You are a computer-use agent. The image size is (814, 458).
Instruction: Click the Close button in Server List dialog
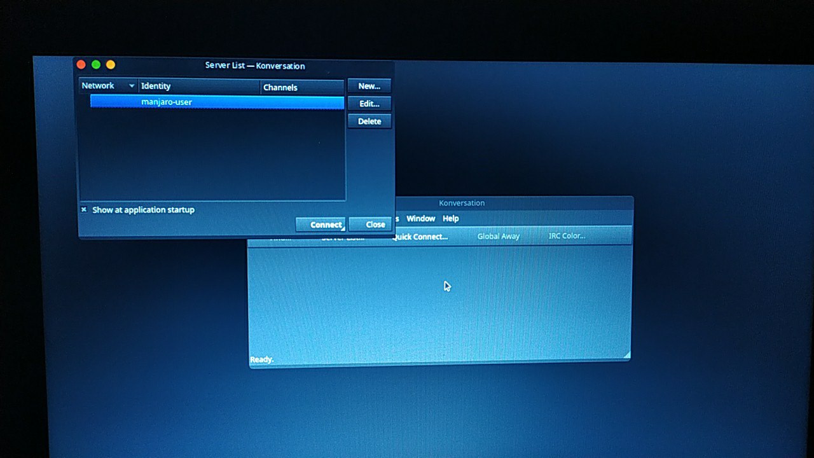[370, 225]
